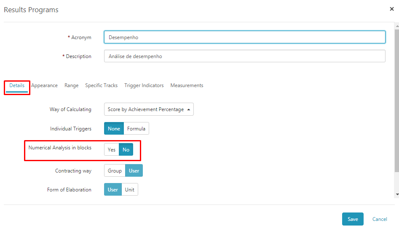Image resolution: width=399 pixels, height=231 pixels.
Task: Open the Trigger Indicators tab
Action: pos(144,85)
